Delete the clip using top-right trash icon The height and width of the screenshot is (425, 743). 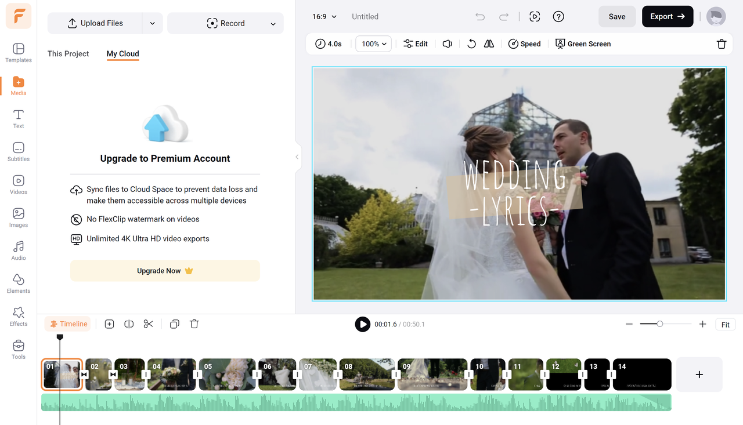[x=722, y=44]
